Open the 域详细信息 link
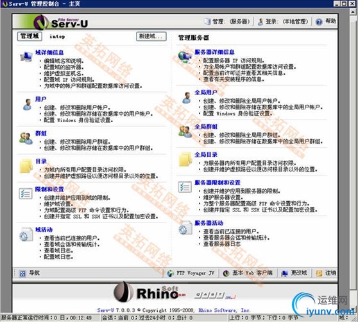Screen dimensions: 358x322 pyautogui.click(x=49, y=53)
